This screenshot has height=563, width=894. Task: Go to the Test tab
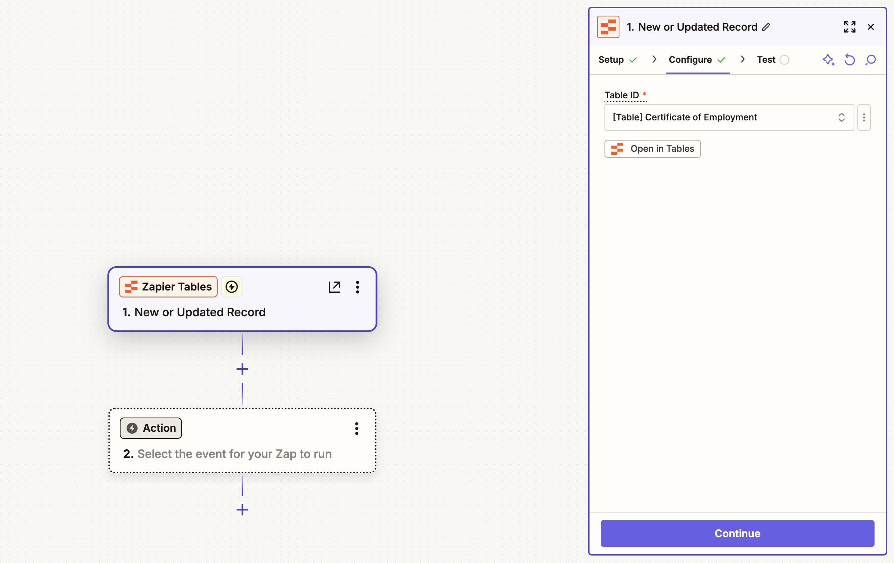pos(773,60)
